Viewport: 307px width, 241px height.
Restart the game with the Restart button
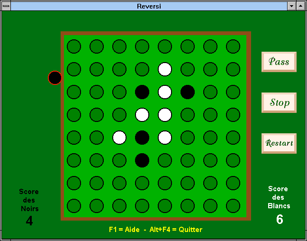[279, 143]
